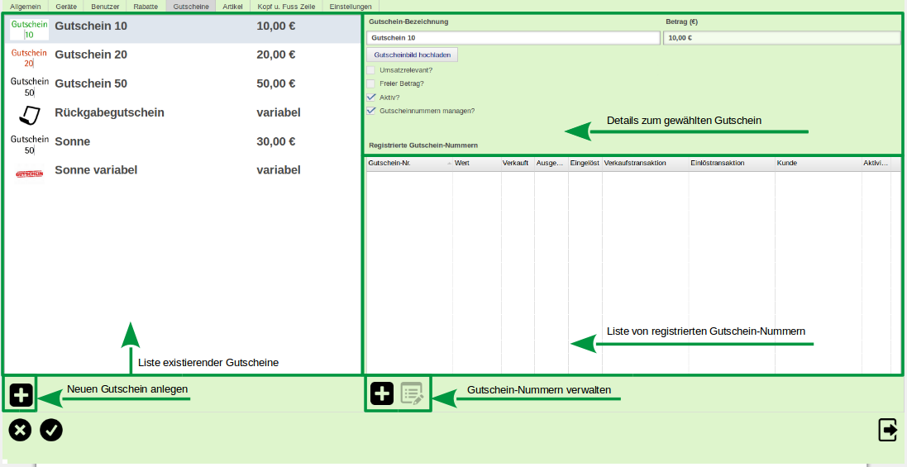Screen dimensions: 907x467
Task: Click the Gutscheinbild hochladen button
Action: point(412,55)
